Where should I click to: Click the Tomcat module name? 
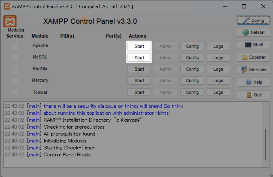point(40,92)
